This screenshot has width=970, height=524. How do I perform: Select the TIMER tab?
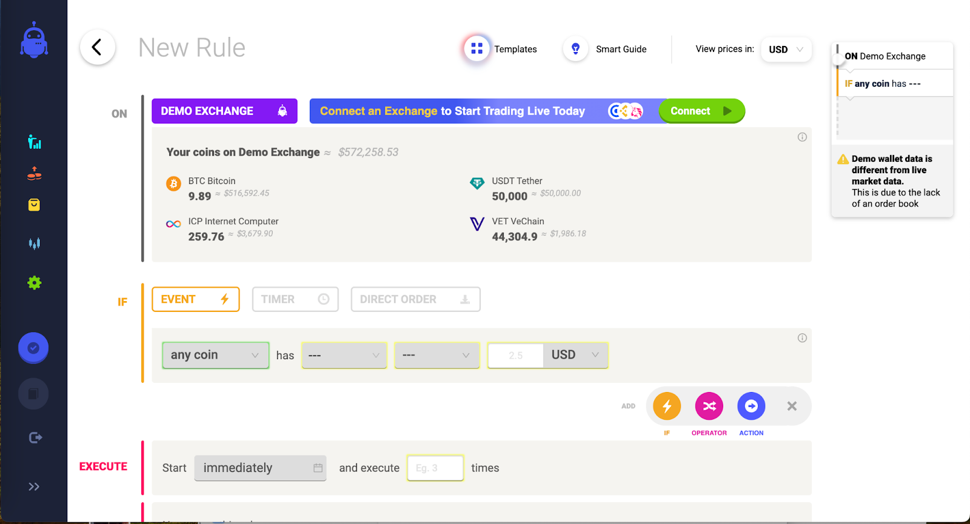[x=295, y=299]
